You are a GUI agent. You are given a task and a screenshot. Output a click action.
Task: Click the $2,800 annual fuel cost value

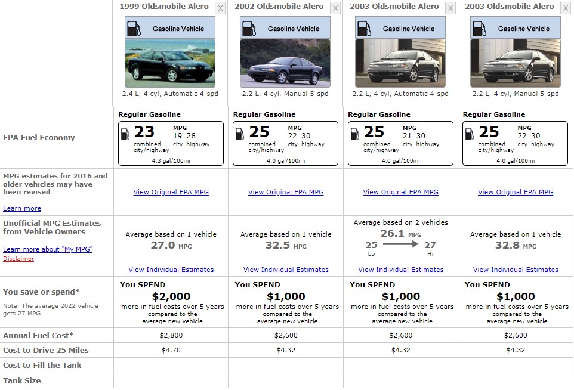(x=171, y=335)
